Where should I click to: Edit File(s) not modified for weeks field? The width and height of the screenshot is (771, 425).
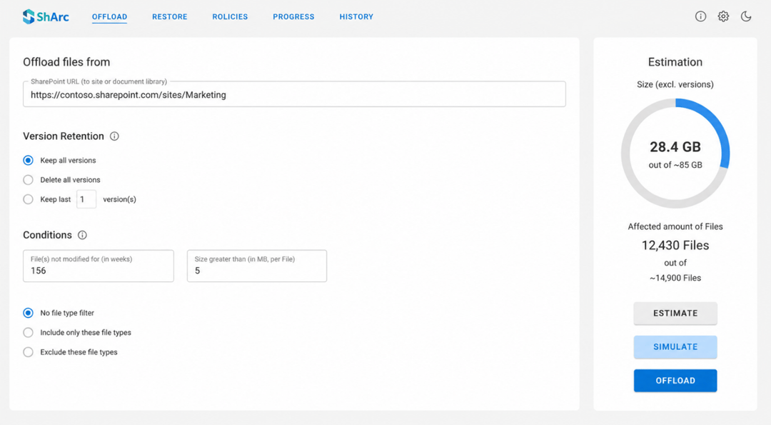tap(99, 266)
